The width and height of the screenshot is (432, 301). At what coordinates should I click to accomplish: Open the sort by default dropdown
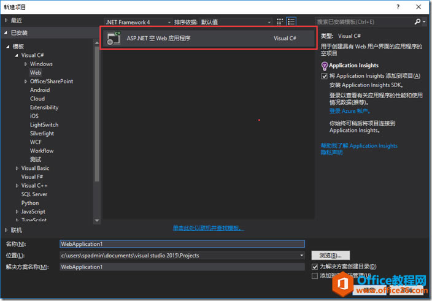(236, 22)
